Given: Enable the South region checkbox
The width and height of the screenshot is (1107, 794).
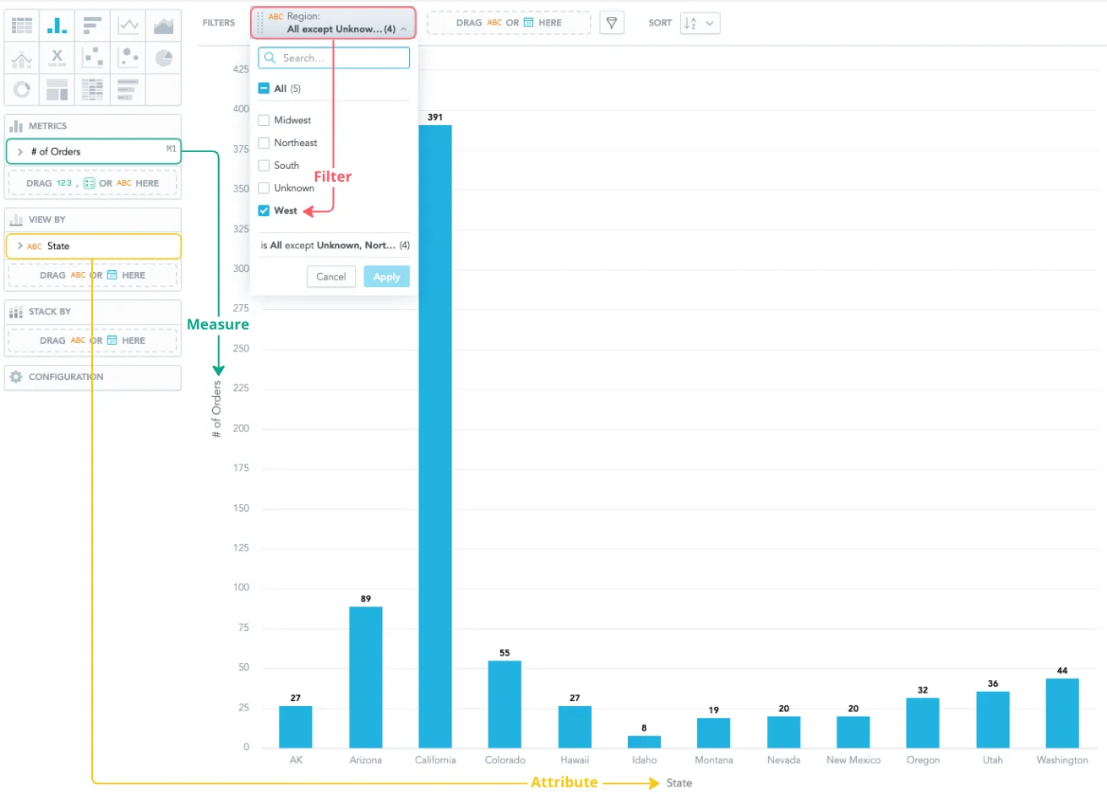Looking at the screenshot, I should [x=263, y=165].
